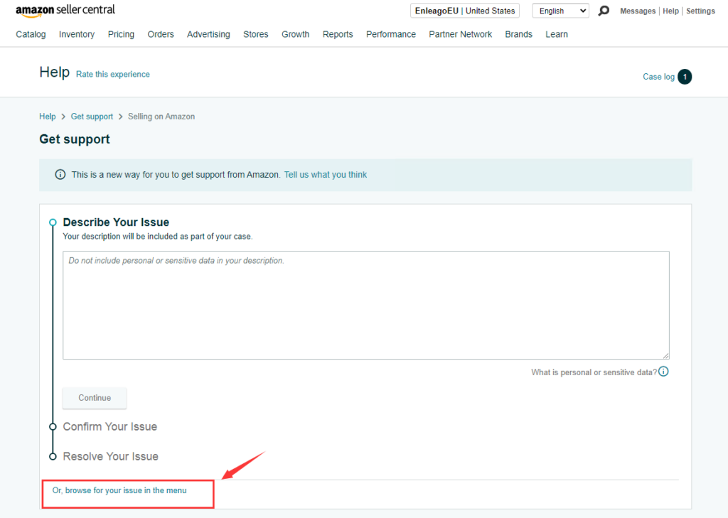Image resolution: width=728 pixels, height=518 pixels.
Task: Open the Tell us what you think link
Action: pyautogui.click(x=326, y=175)
